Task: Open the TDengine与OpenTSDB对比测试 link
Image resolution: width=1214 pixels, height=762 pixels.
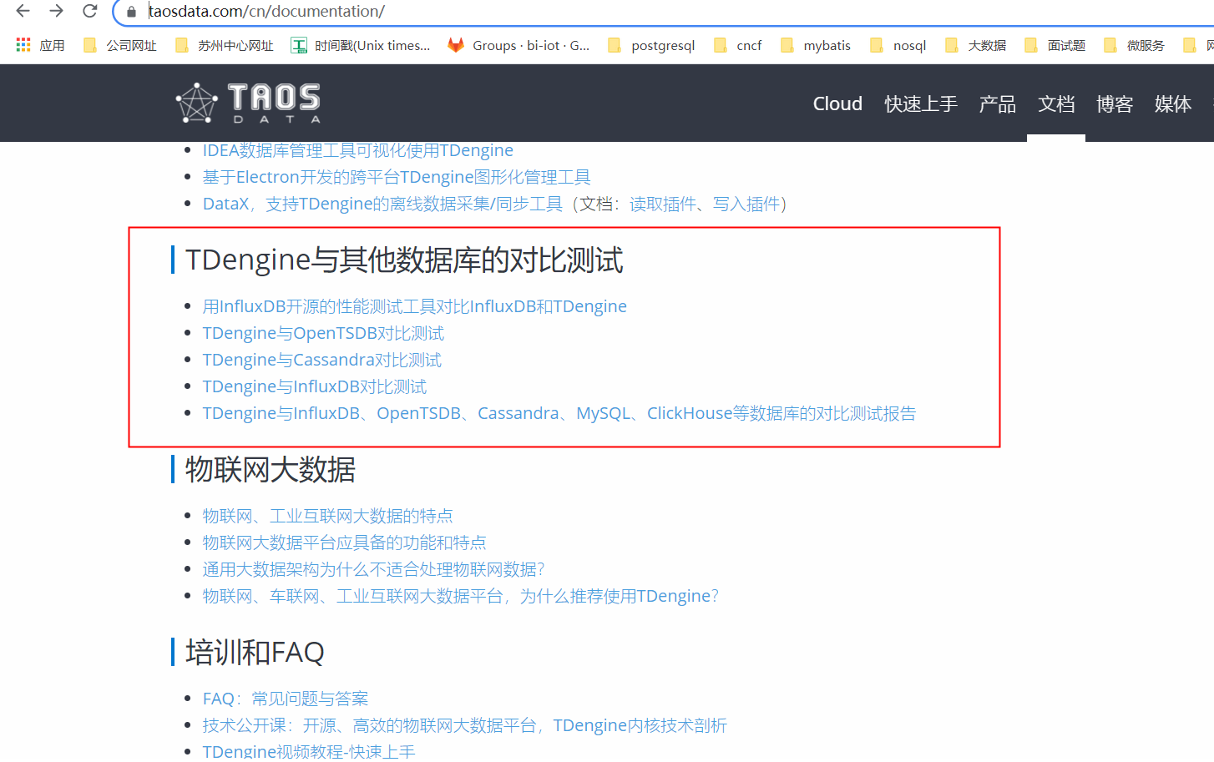Action: (x=323, y=332)
